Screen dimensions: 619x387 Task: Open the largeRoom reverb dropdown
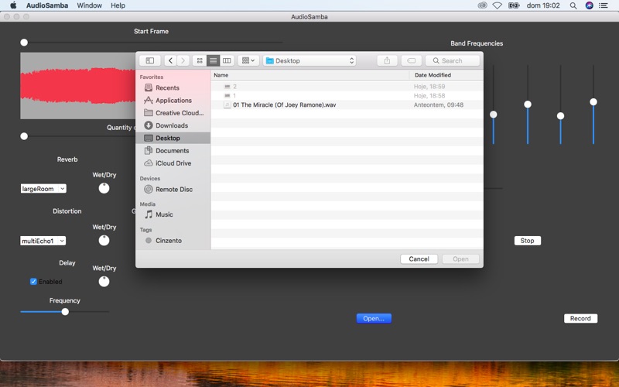43,189
